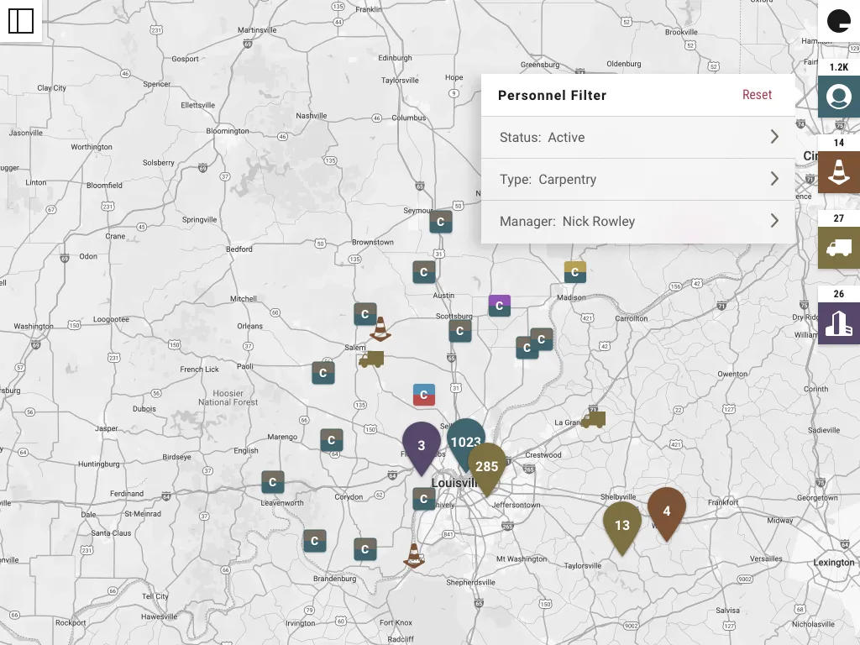Click the personnel marker south of Scottsburg
This screenshot has width=860, height=645.
click(x=459, y=331)
